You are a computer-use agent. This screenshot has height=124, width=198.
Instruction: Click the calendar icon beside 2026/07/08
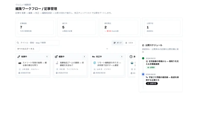(x=19, y=73)
